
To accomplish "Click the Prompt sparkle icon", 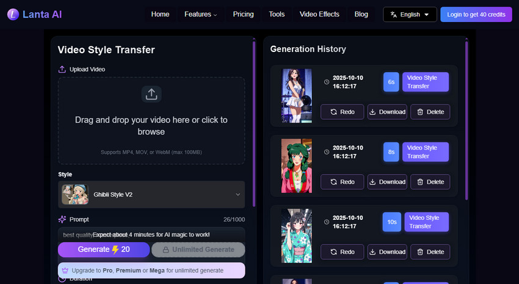I will (62, 219).
